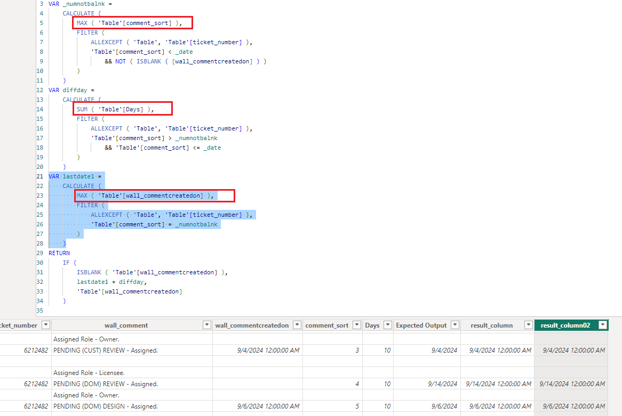Select the wall_commentcreatedon column header
622x416 pixels.
tap(252, 325)
